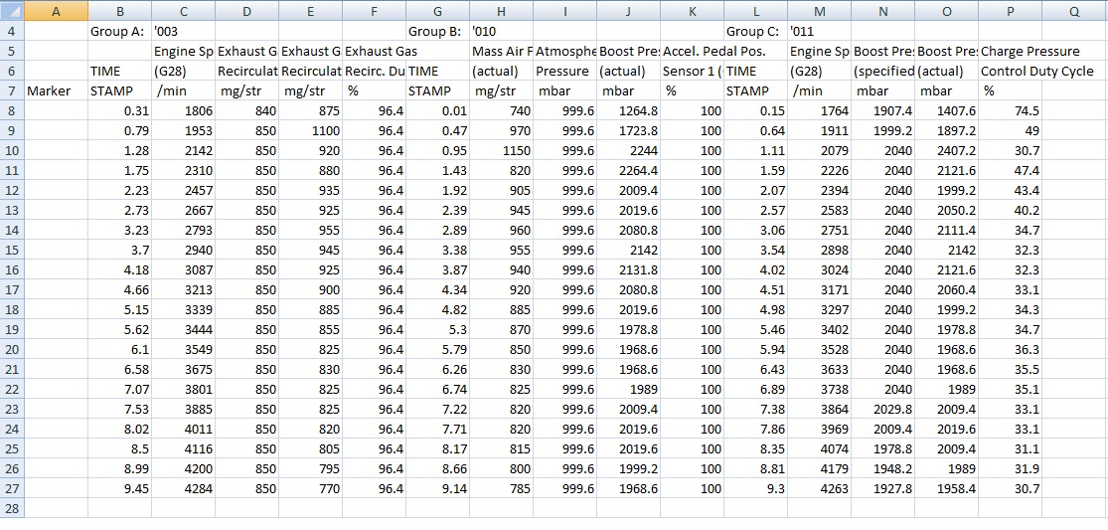Click cell with value 2050.2
Viewport: 1108px width, 530px height.
946,209
